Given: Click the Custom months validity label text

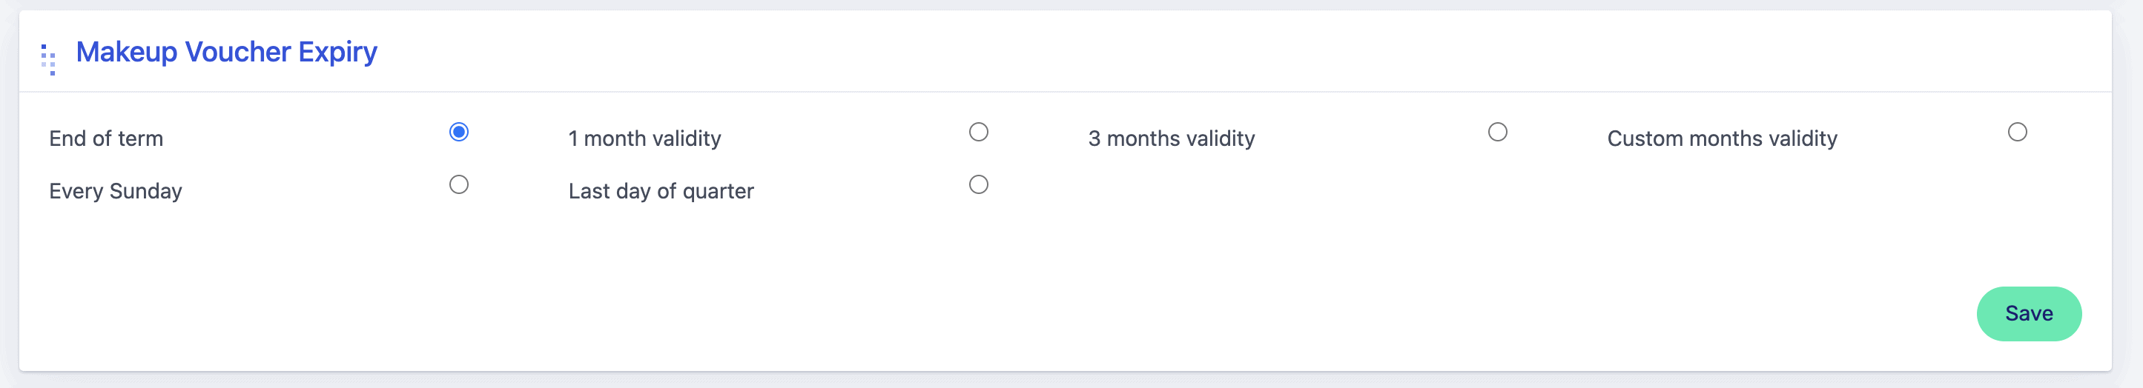Looking at the screenshot, I should point(1721,138).
